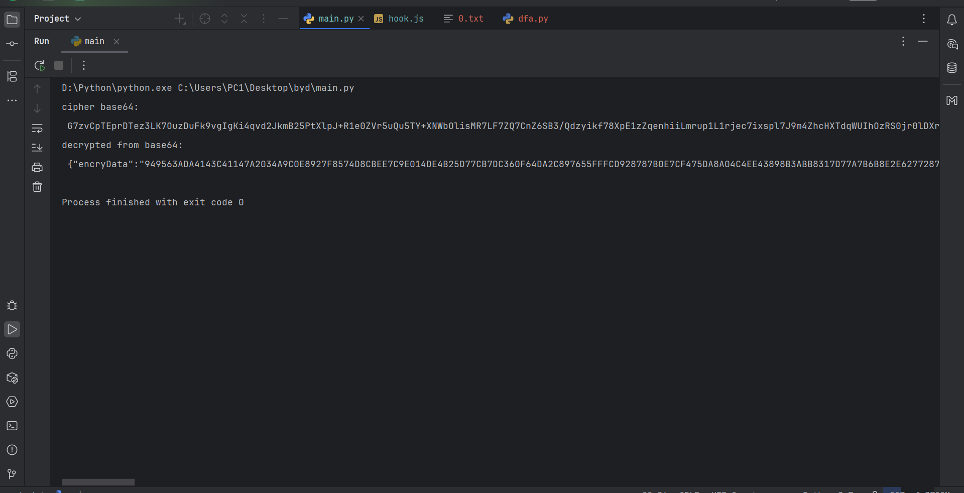Screen dimensions: 964x493
Task: Open Project panel options menu
Action: 264,19
